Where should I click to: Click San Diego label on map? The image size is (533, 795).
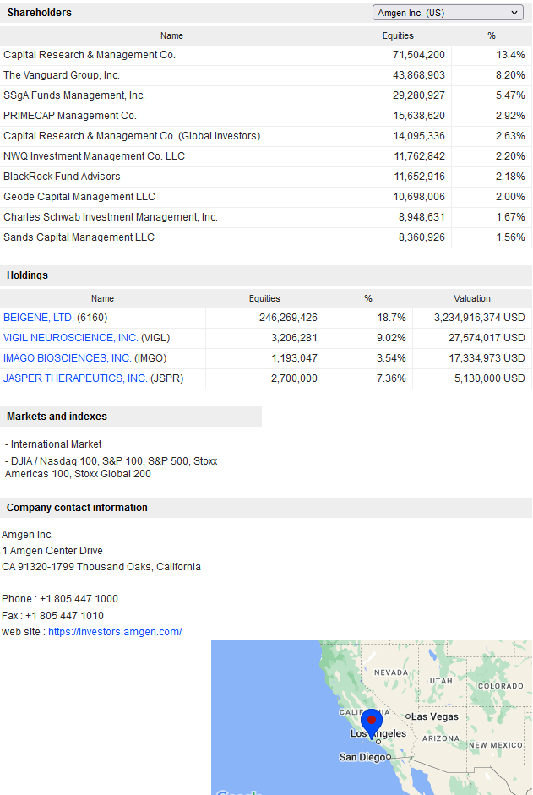(x=362, y=758)
